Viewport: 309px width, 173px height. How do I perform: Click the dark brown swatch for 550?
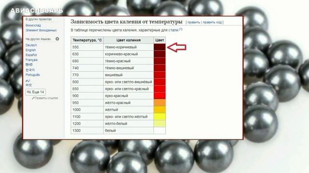(160, 47)
